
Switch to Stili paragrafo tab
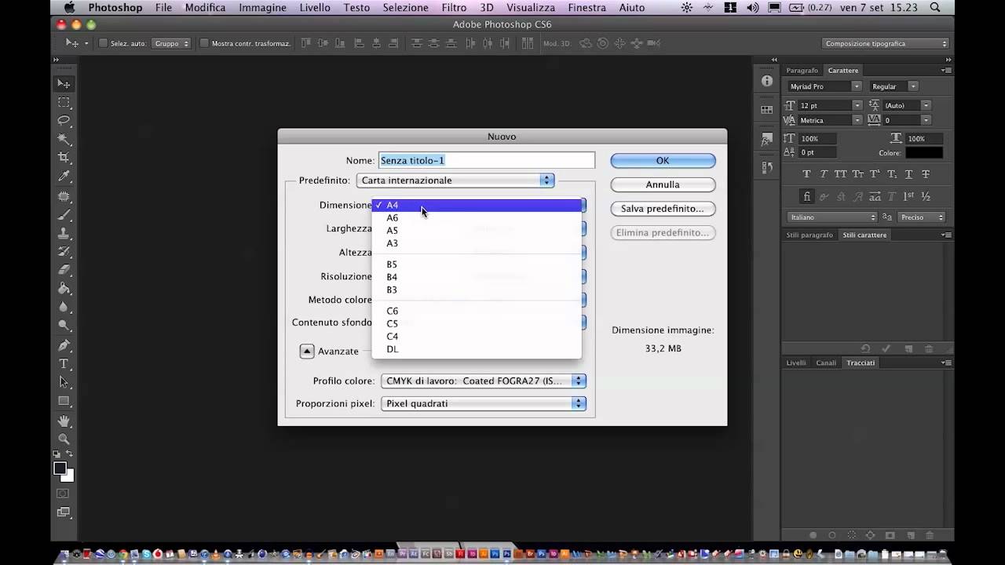809,235
